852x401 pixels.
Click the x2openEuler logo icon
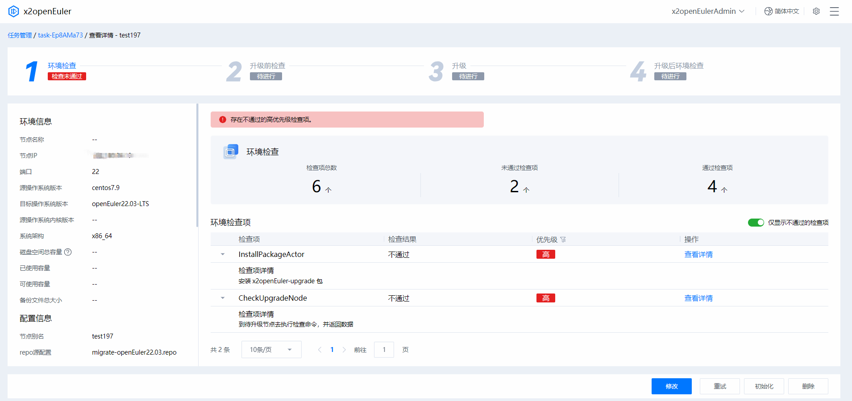[13, 11]
